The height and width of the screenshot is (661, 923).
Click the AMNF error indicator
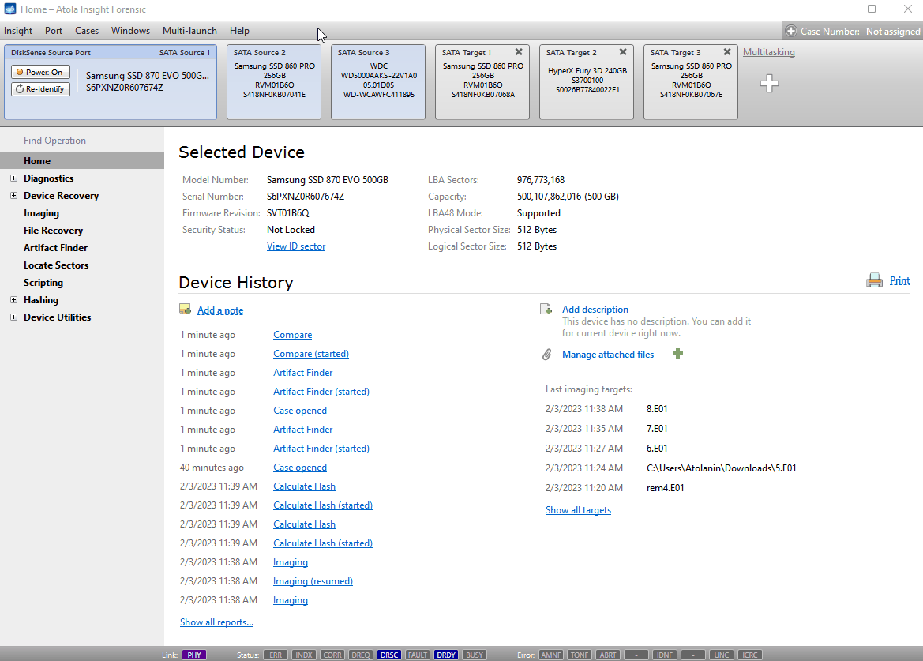551,655
